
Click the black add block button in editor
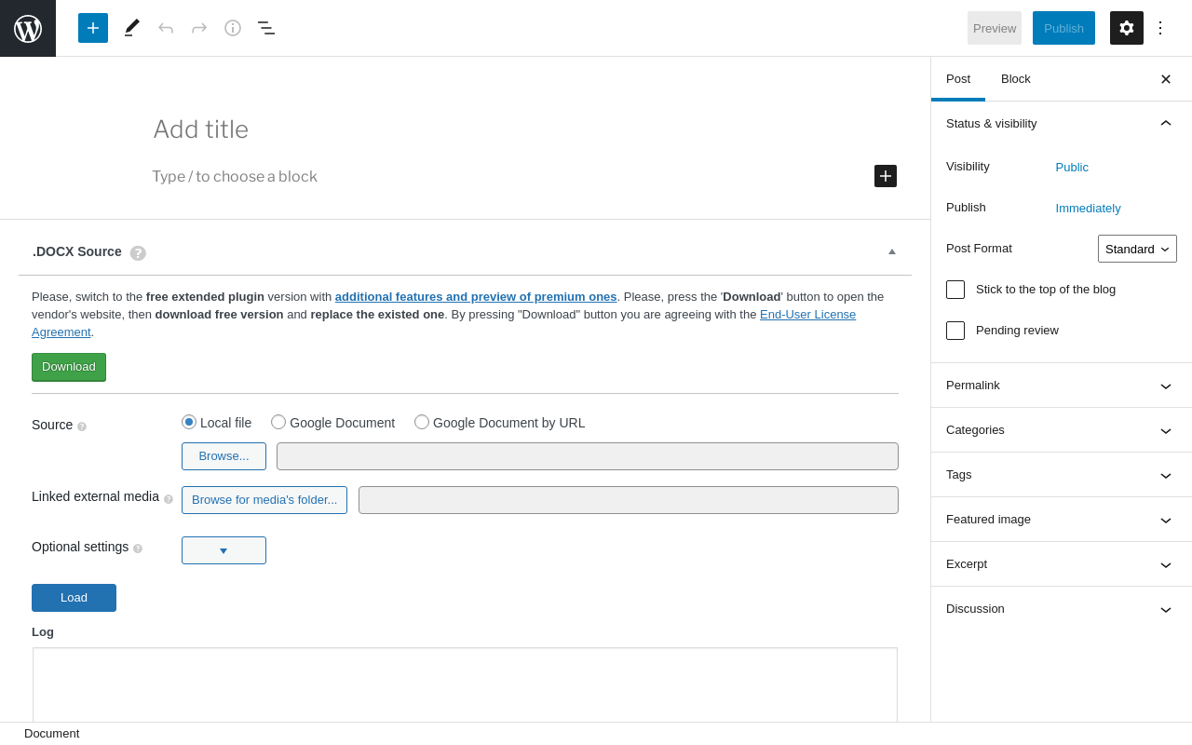point(886,176)
